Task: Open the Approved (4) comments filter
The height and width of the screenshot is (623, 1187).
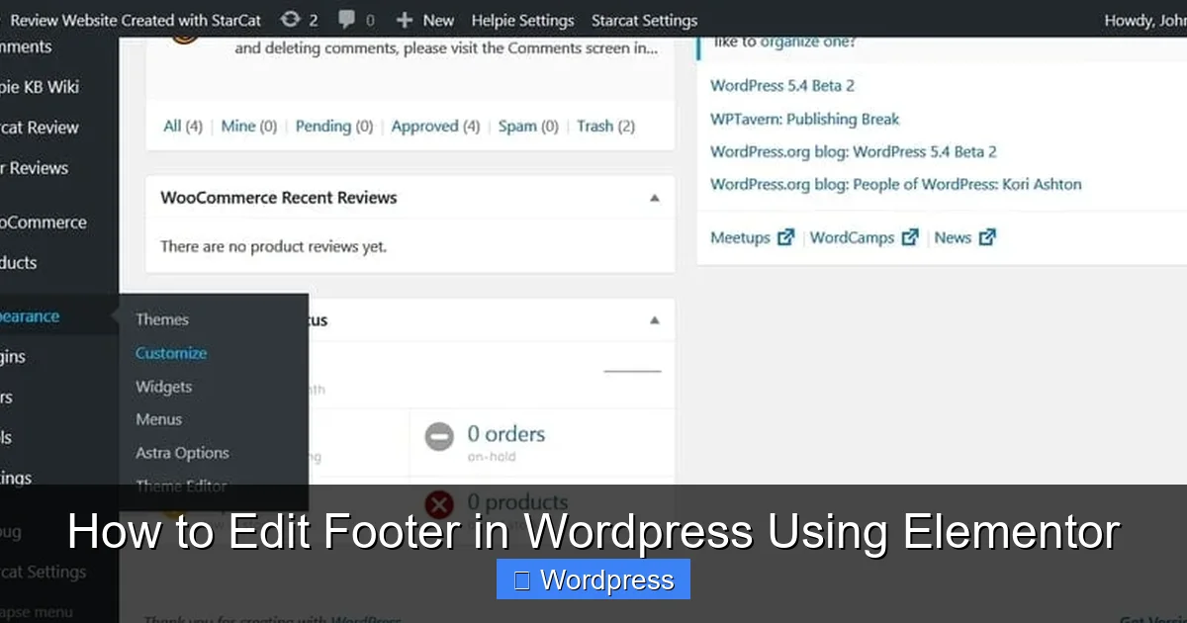Action: tap(435, 126)
